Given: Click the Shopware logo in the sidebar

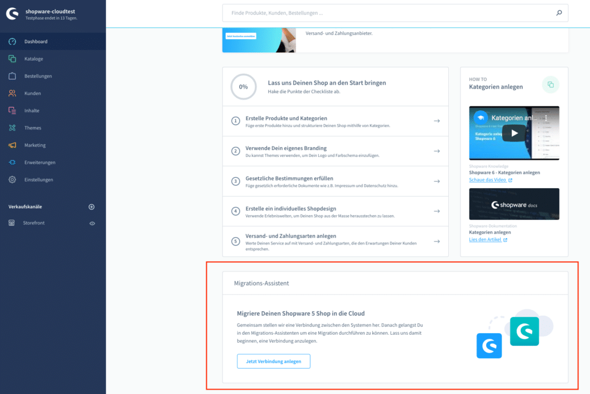Looking at the screenshot, I should 12,14.
